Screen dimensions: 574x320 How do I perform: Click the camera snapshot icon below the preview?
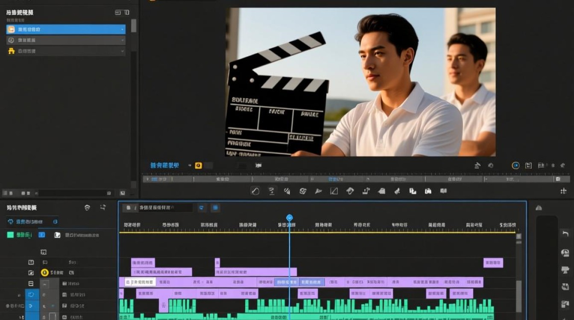428,191
